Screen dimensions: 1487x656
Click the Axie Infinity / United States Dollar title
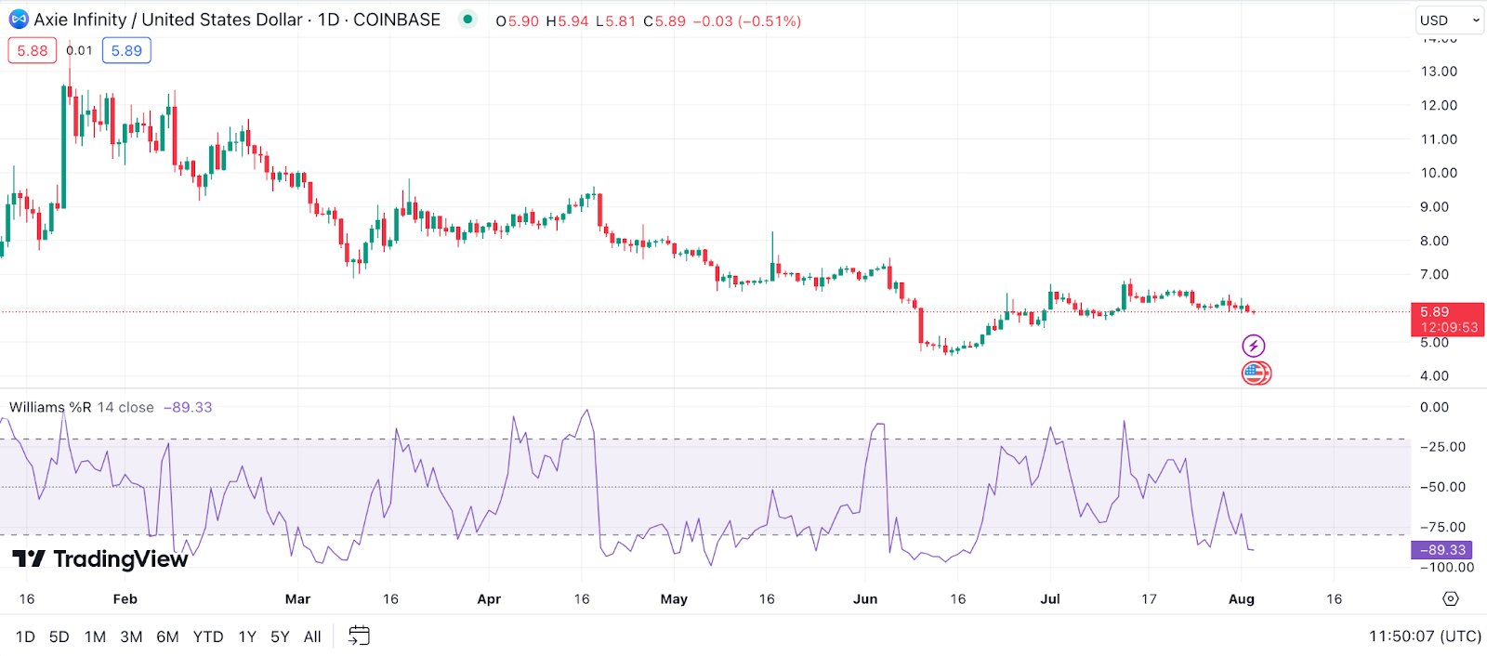(x=169, y=20)
